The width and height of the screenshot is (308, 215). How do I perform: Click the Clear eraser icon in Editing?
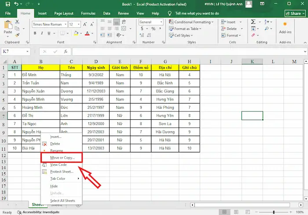pos(253,35)
